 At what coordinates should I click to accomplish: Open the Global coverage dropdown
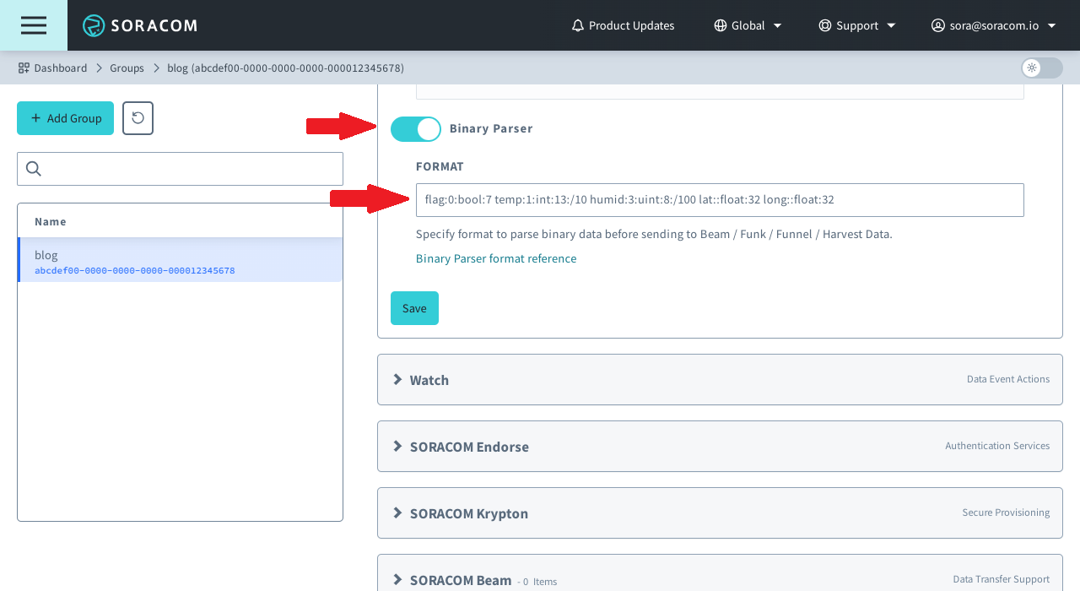(748, 25)
